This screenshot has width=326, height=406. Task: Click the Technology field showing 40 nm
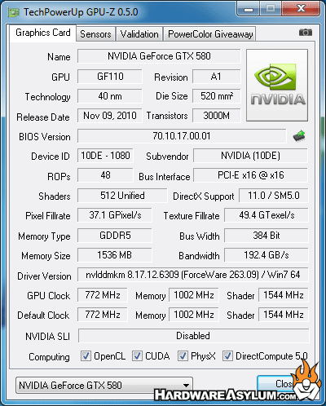[x=110, y=96]
